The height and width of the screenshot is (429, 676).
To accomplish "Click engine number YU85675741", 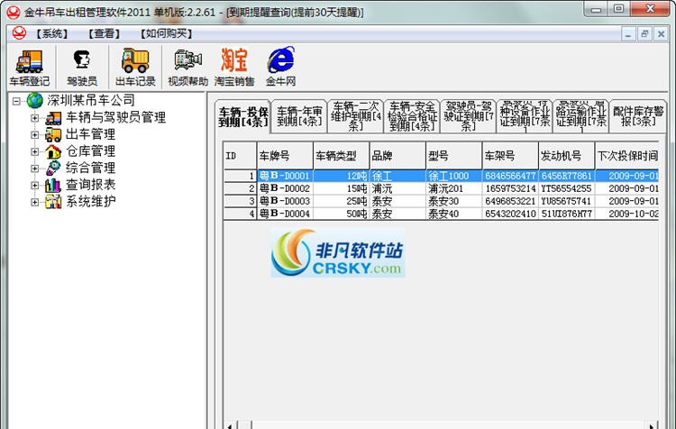I will [x=567, y=201].
